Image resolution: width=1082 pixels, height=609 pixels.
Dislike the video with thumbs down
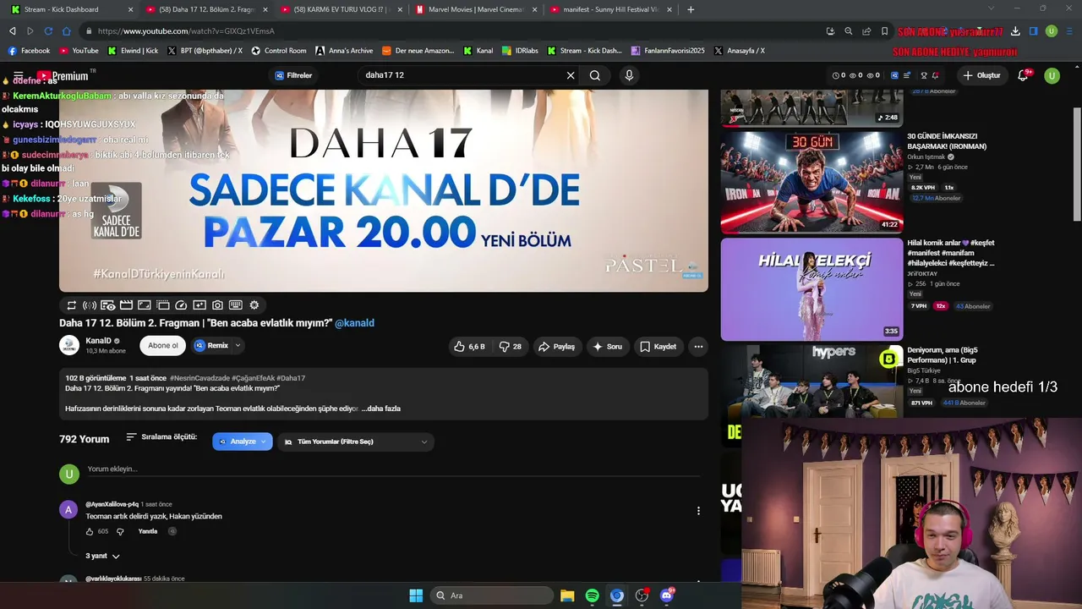(x=510, y=346)
